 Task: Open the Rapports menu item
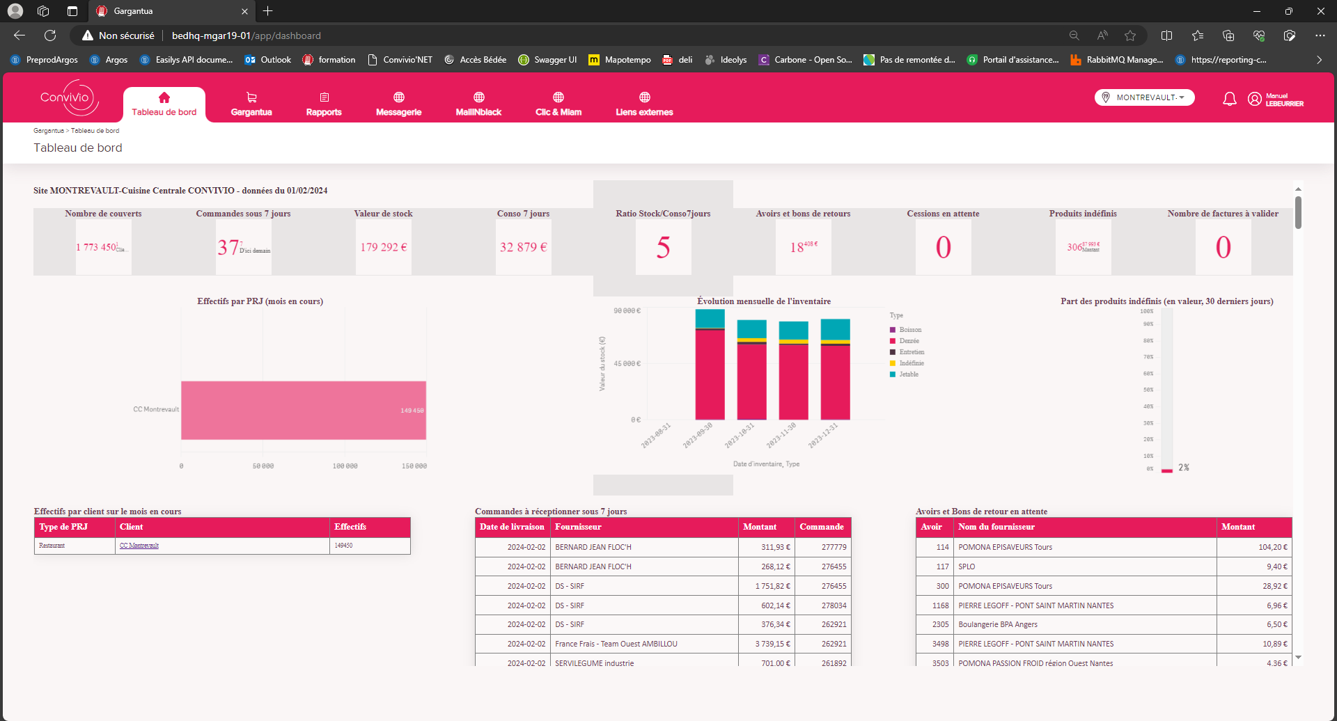pyautogui.click(x=324, y=104)
